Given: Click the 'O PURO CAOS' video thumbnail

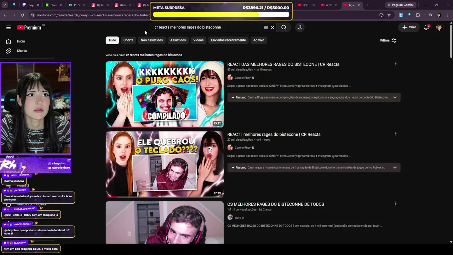Looking at the screenshot, I should coord(165,94).
